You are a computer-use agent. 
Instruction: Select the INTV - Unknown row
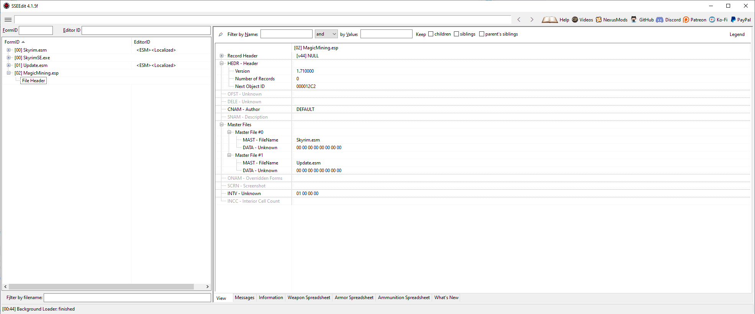coord(483,194)
